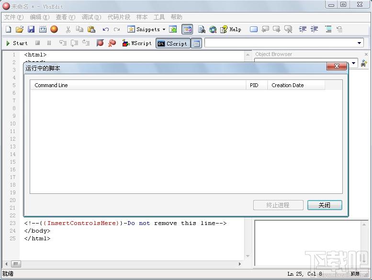Copy selection icon in toolbar
This screenshot has width=372, height=280.
79,29
